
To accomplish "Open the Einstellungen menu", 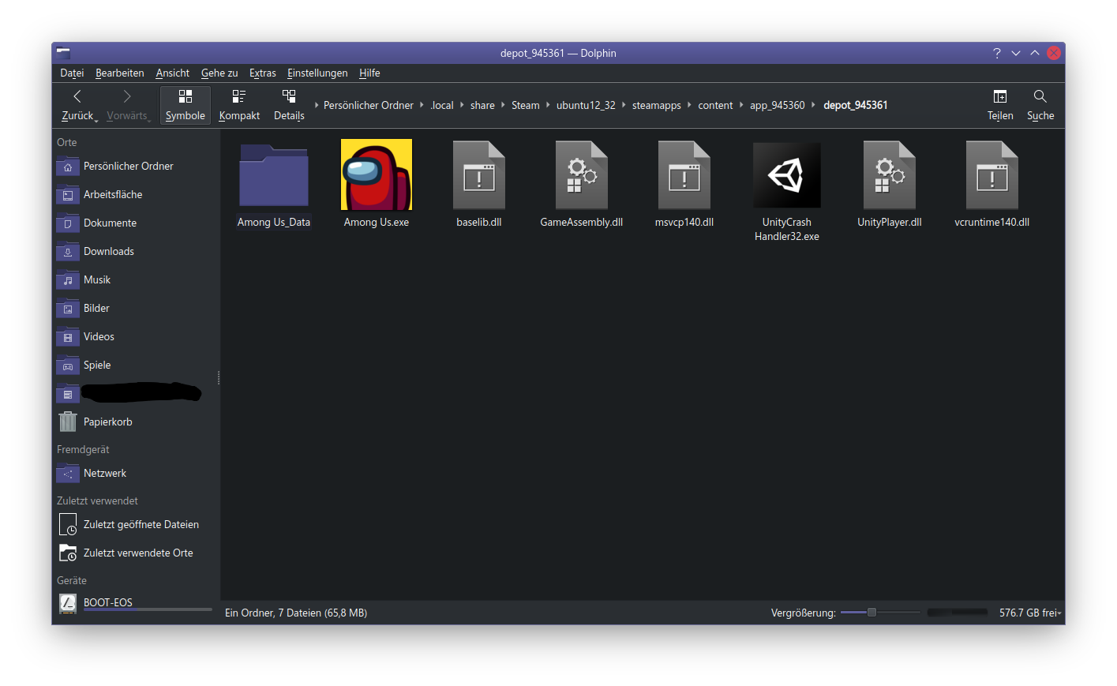I will [x=317, y=73].
